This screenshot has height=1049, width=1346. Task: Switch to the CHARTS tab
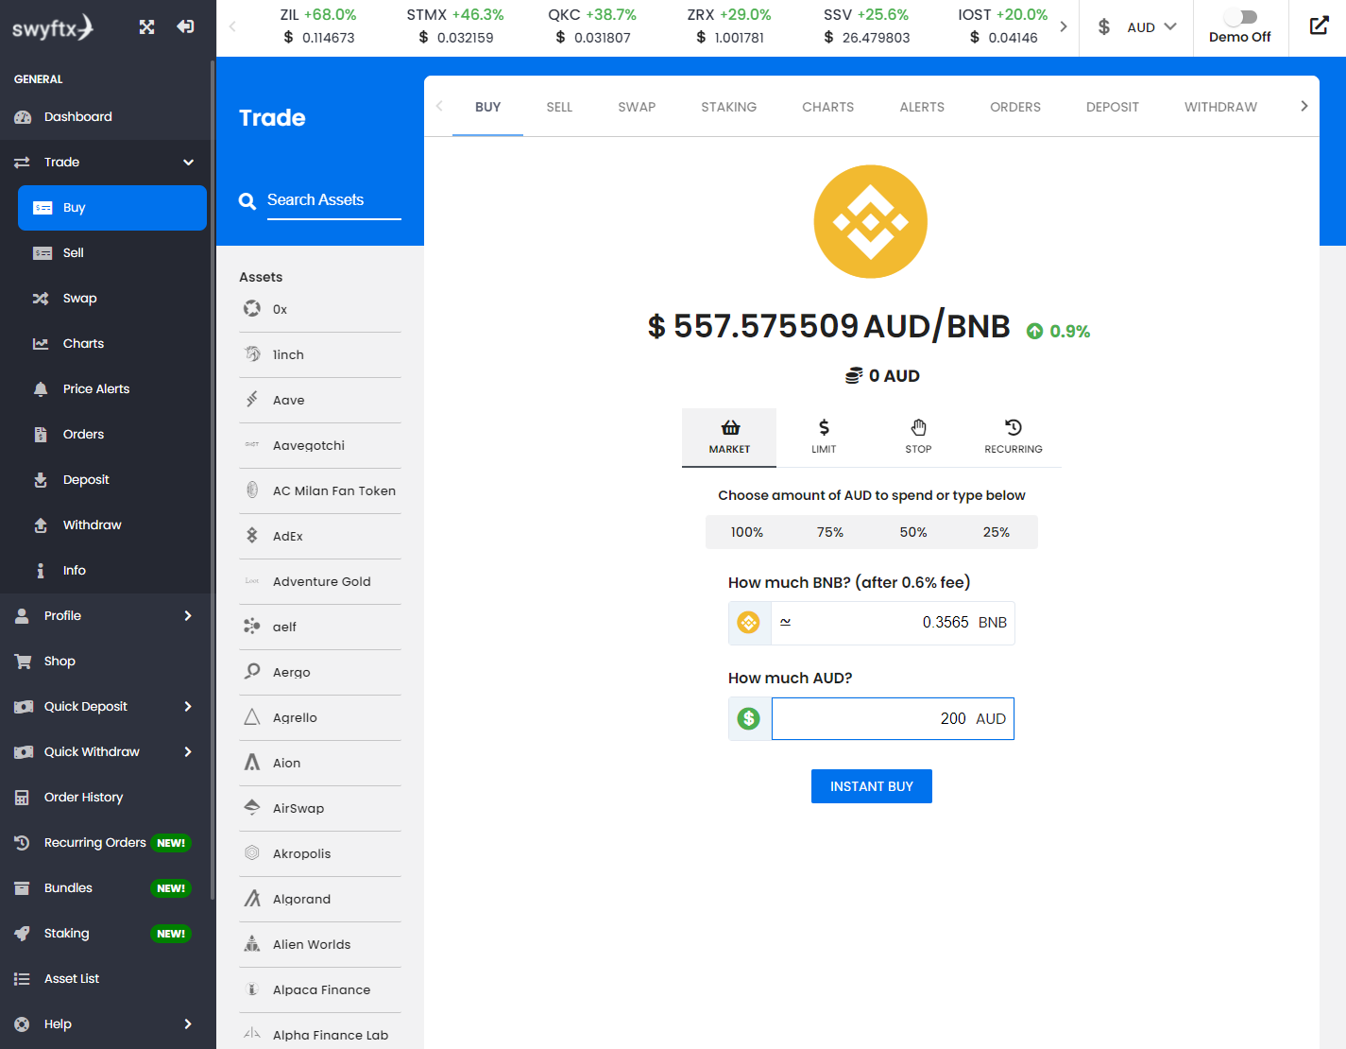tap(827, 107)
